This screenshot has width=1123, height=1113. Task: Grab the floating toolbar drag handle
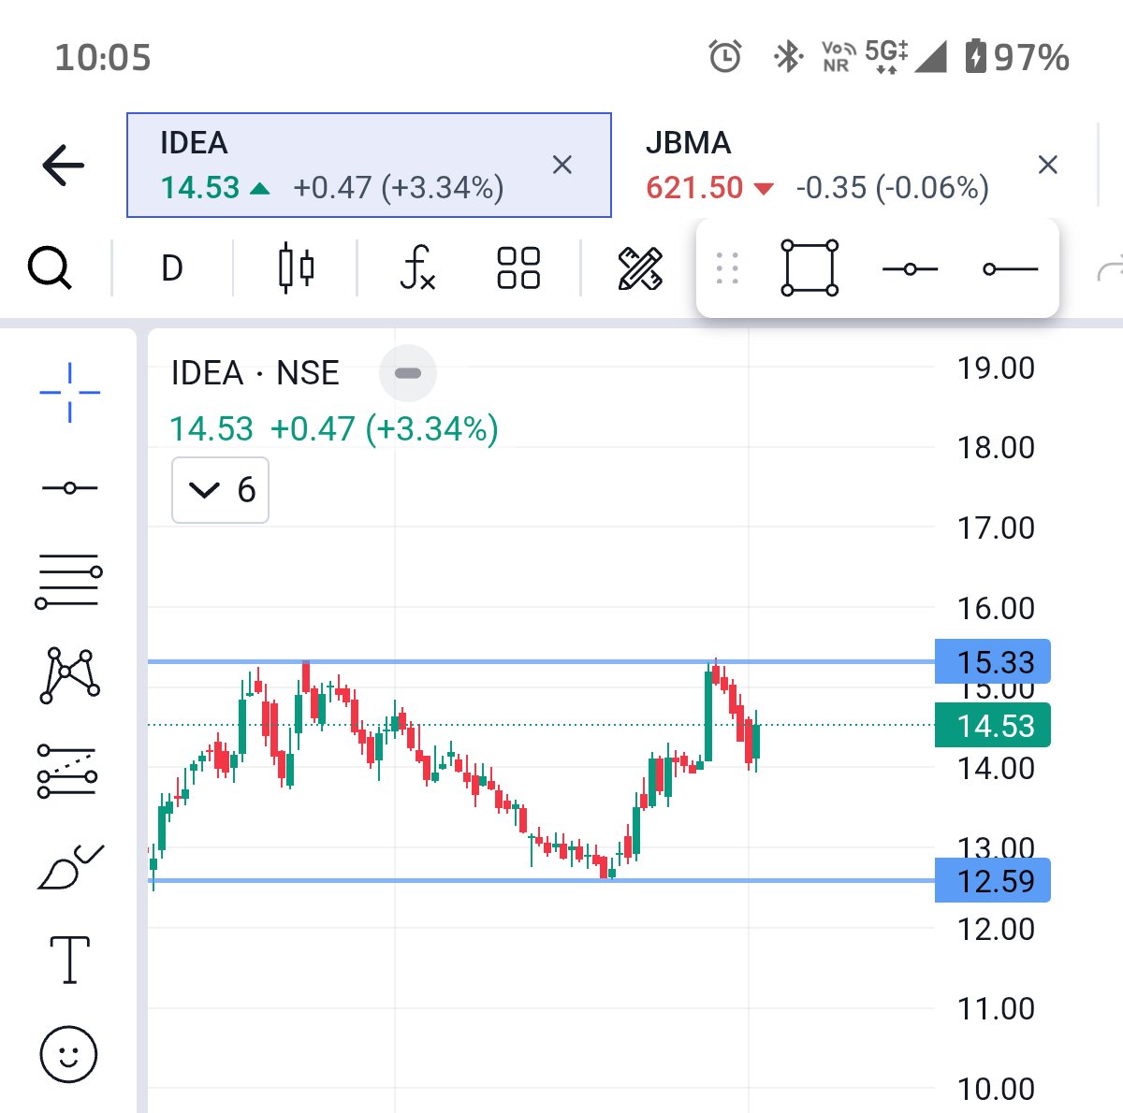727,268
